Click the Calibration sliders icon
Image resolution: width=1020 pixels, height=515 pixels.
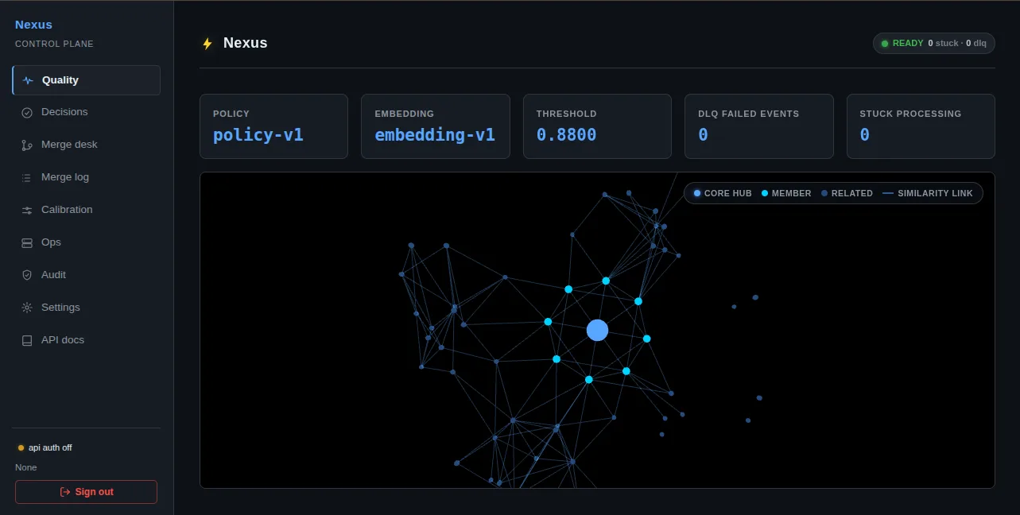tap(27, 211)
